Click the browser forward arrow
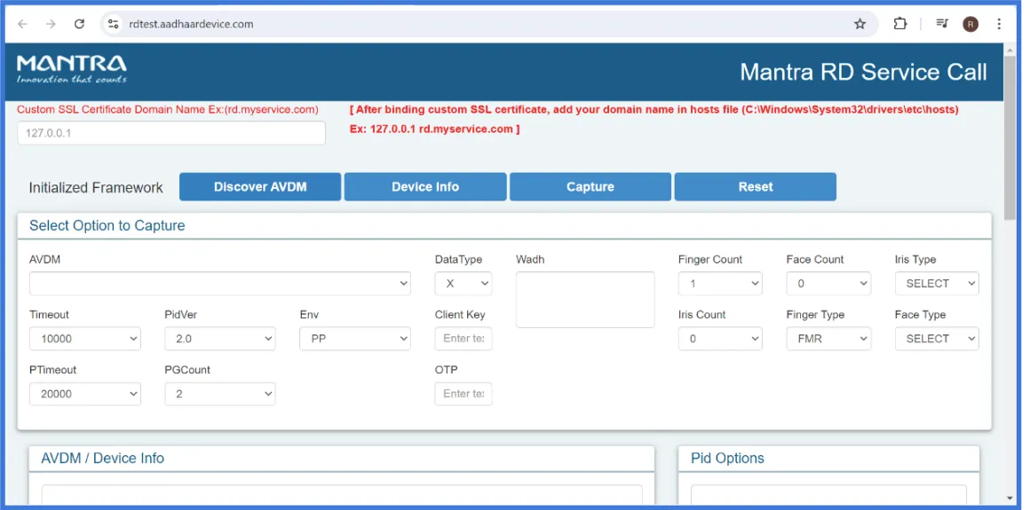Image resolution: width=1030 pixels, height=510 pixels. (51, 24)
